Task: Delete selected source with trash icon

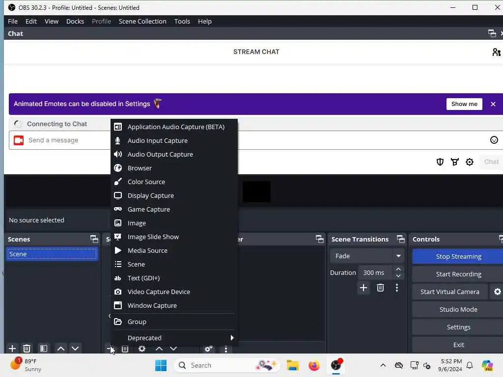Action: pyautogui.click(x=125, y=349)
